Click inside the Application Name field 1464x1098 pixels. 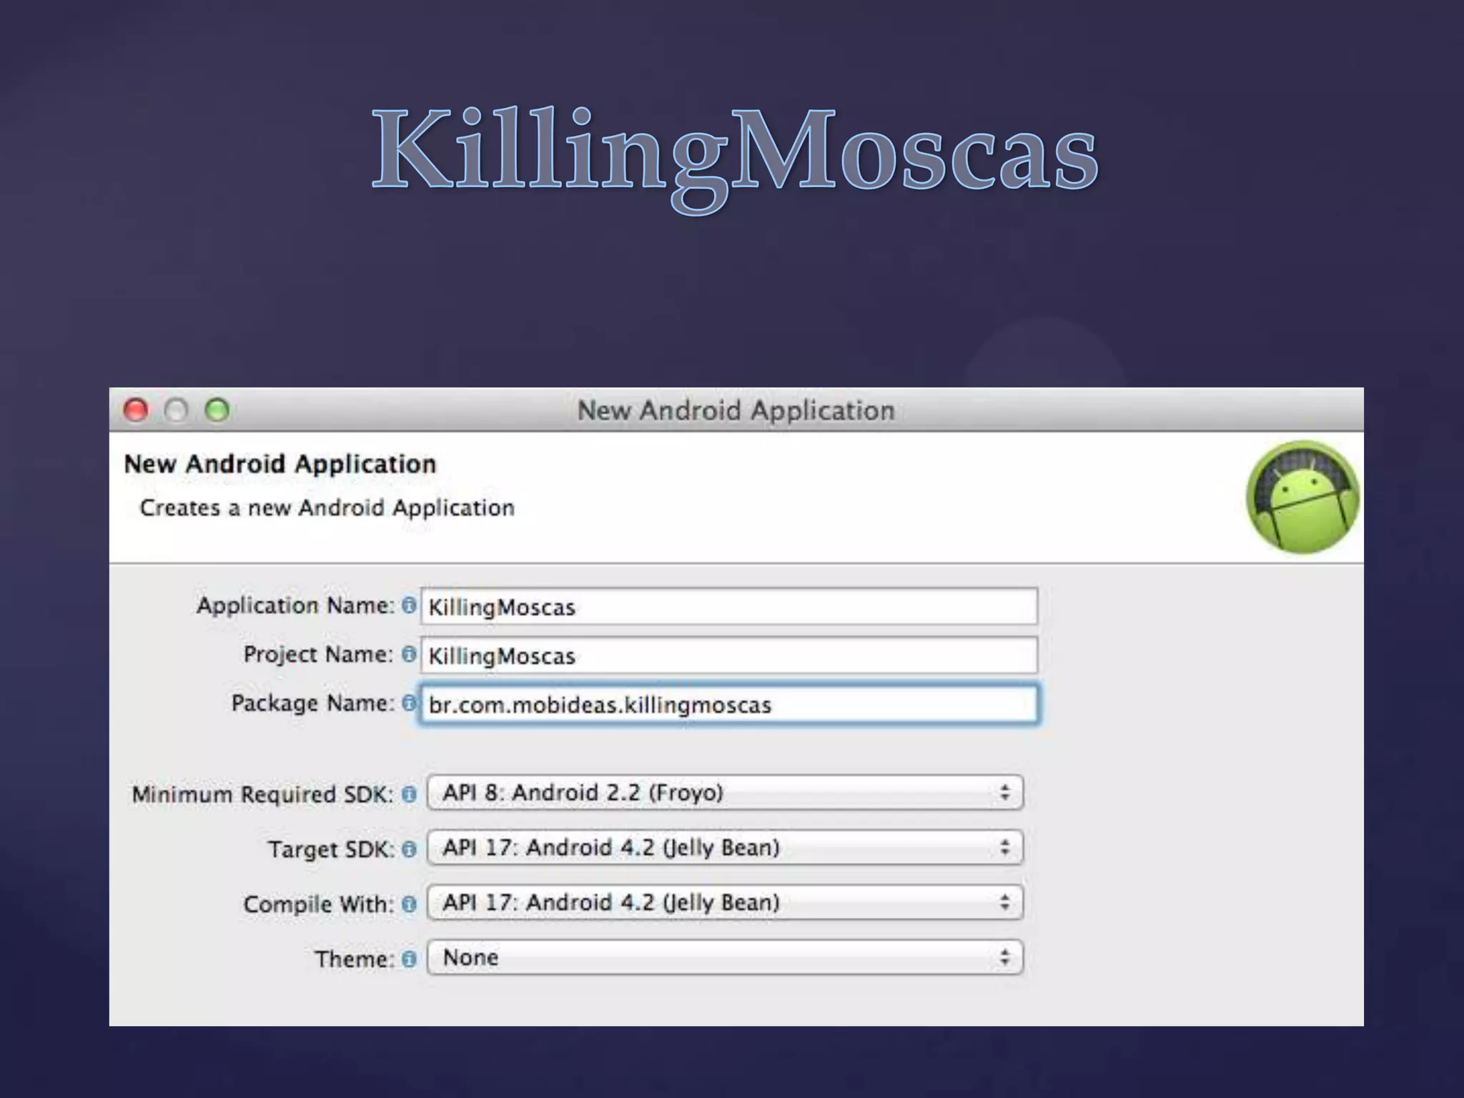point(729,607)
